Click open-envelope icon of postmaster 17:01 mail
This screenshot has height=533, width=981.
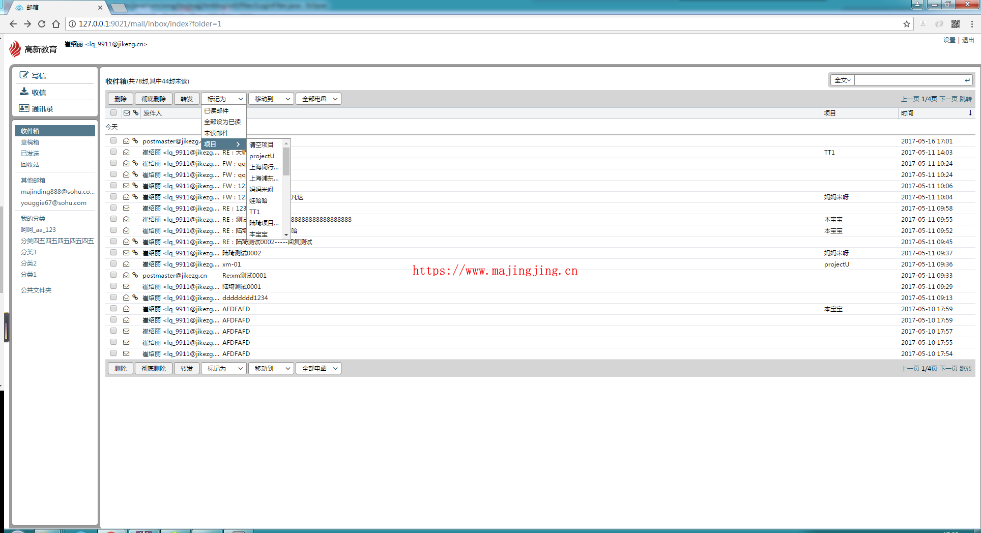126,141
